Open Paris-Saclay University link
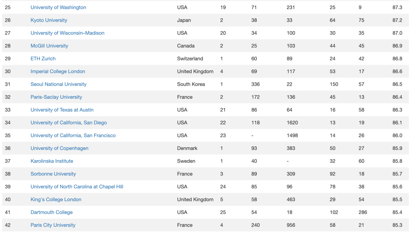411x233 pixels. (56, 97)
